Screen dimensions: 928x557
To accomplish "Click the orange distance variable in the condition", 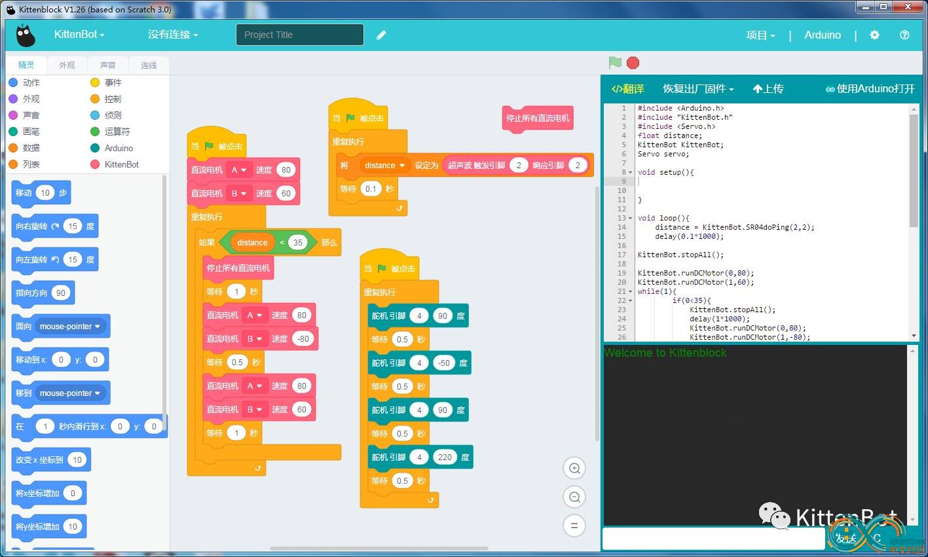I will pyautogui.click(x=252, y=243).
